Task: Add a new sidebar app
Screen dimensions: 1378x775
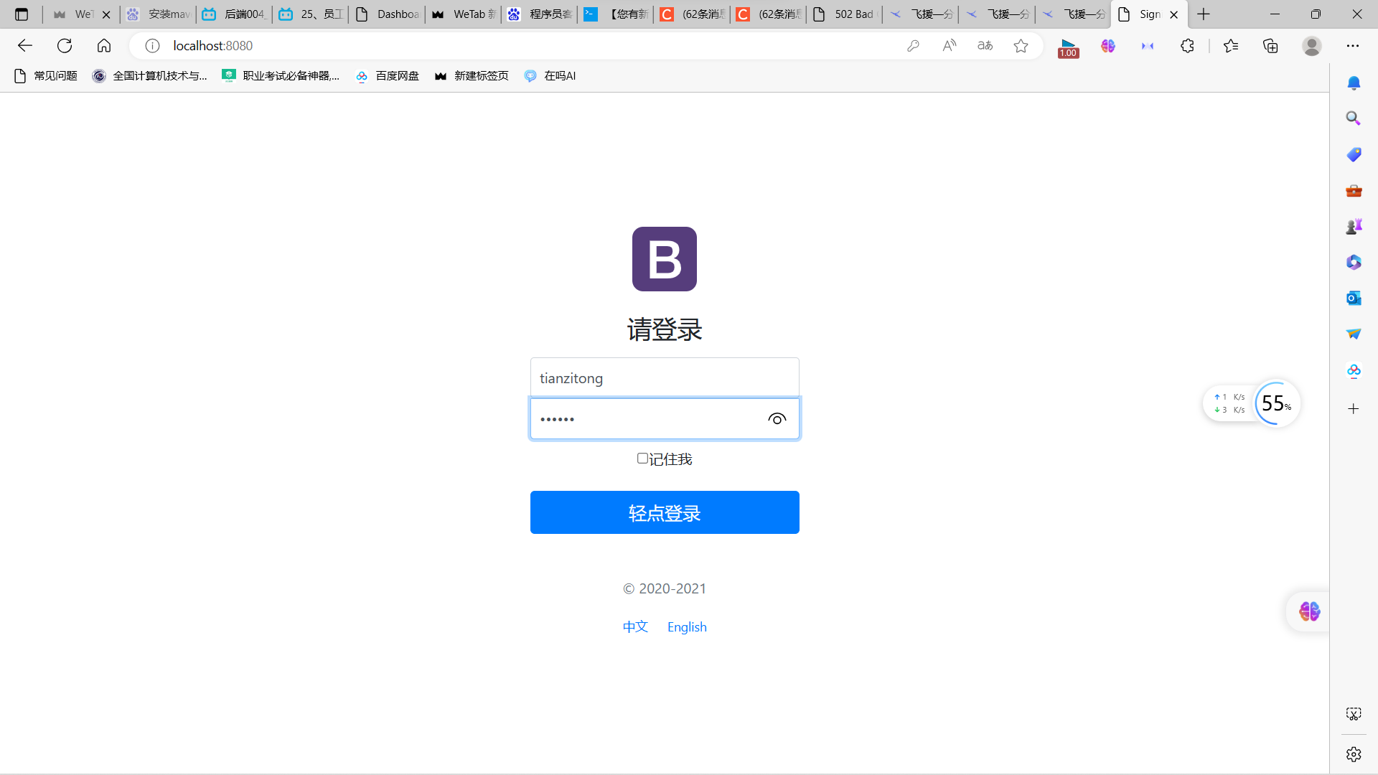Action: pos(1354,409)
